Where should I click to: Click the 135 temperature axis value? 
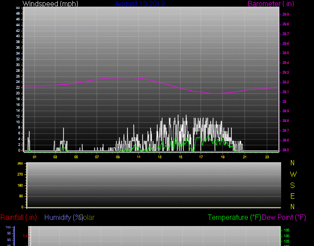(x=286, y=230)
